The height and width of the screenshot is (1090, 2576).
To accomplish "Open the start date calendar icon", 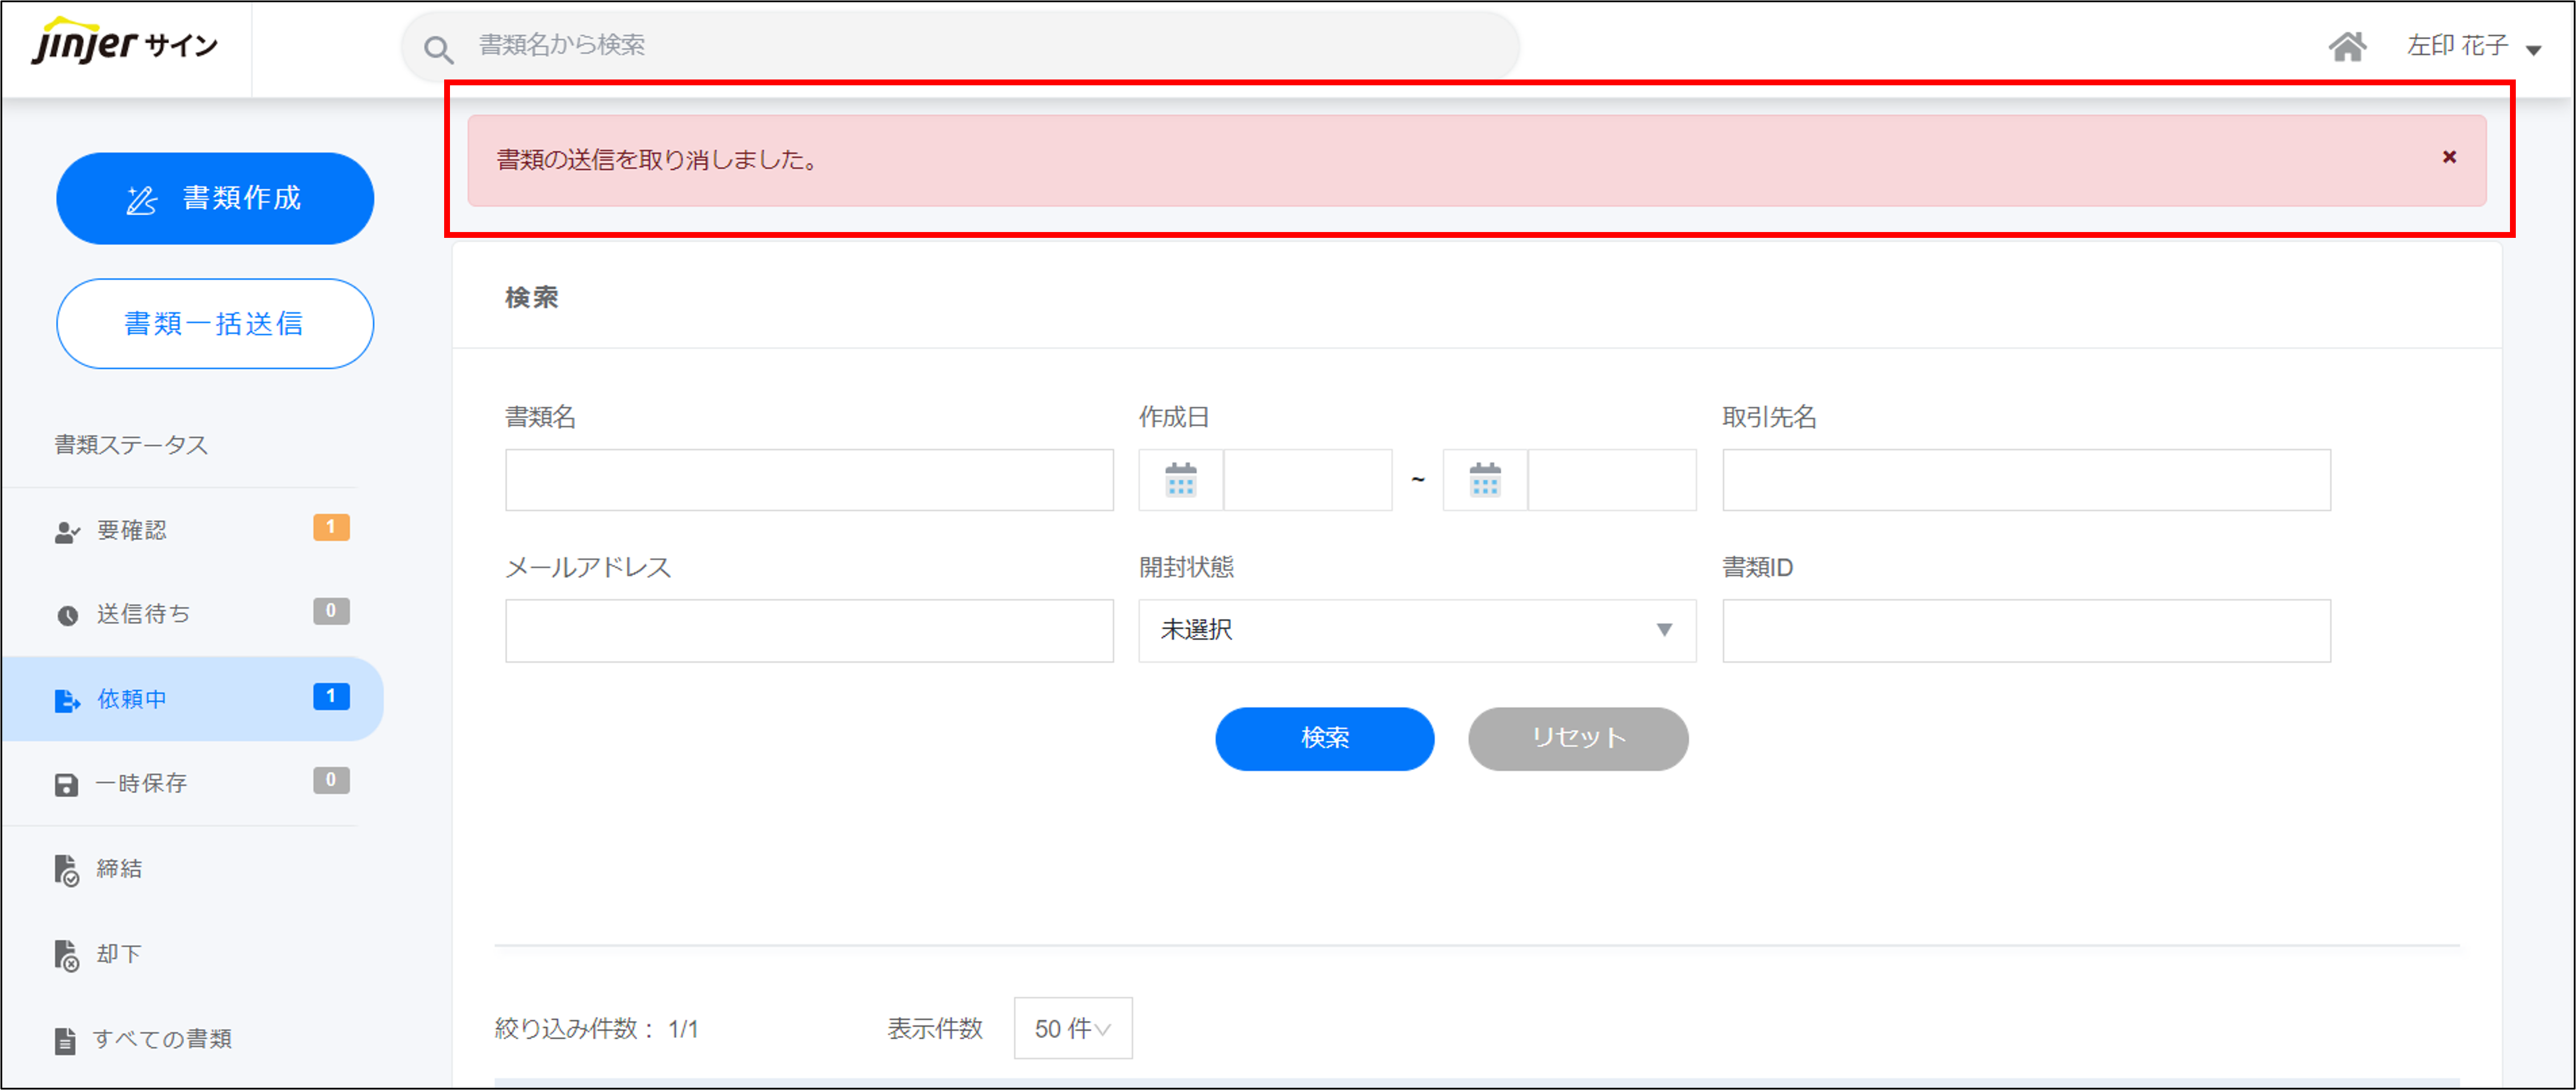I will [x=1180, y=480].
